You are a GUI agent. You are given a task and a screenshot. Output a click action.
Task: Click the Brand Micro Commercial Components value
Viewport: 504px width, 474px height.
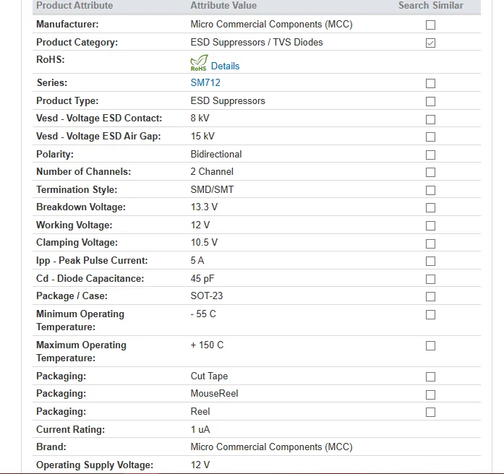272,447
